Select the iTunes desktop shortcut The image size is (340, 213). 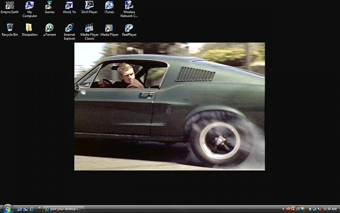109,8
